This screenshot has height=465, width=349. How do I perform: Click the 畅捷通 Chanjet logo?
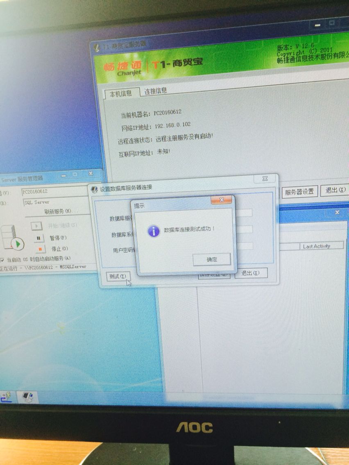pos(123,68)
